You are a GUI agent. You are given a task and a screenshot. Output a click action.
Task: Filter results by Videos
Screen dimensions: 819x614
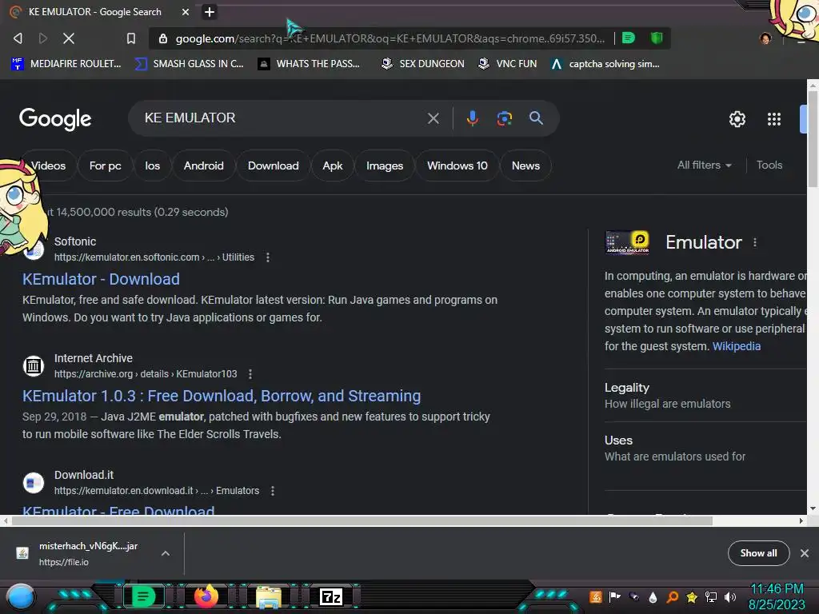pyautogui.click(x=48, y=165)
